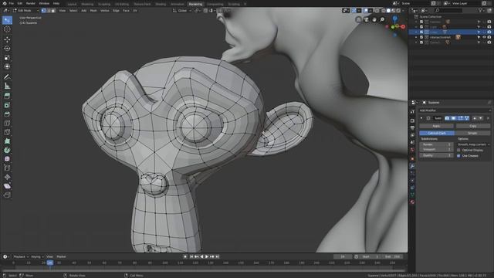Switch to solid viewport shading

click(388, 10)
